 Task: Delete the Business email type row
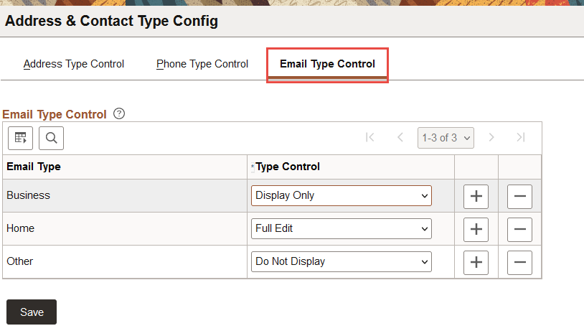click(519, 196)
